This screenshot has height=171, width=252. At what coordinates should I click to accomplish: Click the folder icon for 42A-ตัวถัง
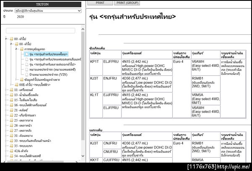tap(11, 151)
